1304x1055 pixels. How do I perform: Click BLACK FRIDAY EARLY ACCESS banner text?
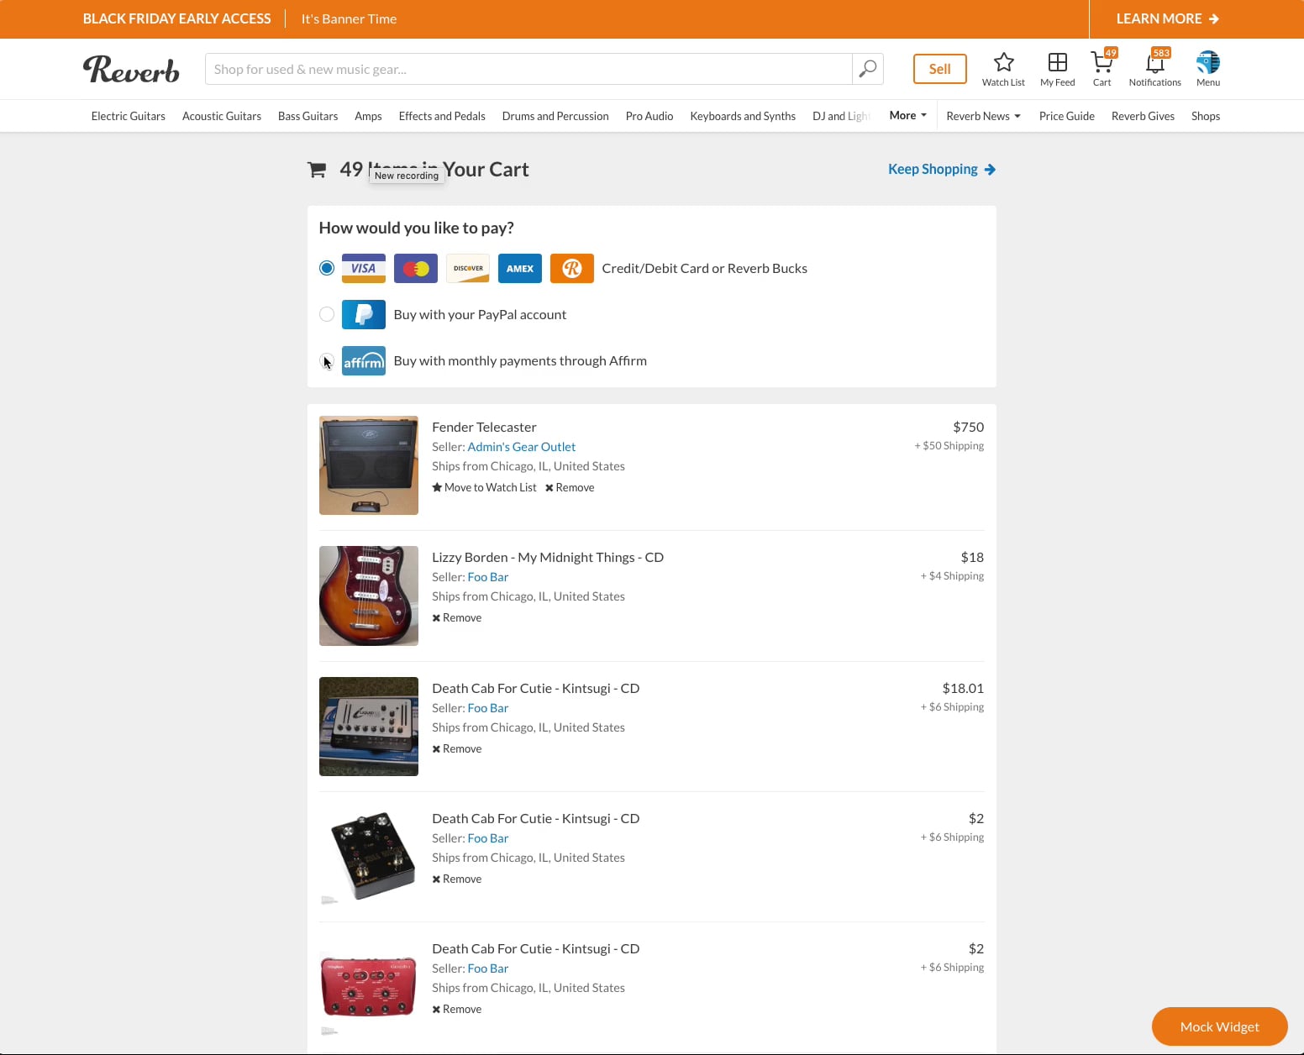point(176,18)
